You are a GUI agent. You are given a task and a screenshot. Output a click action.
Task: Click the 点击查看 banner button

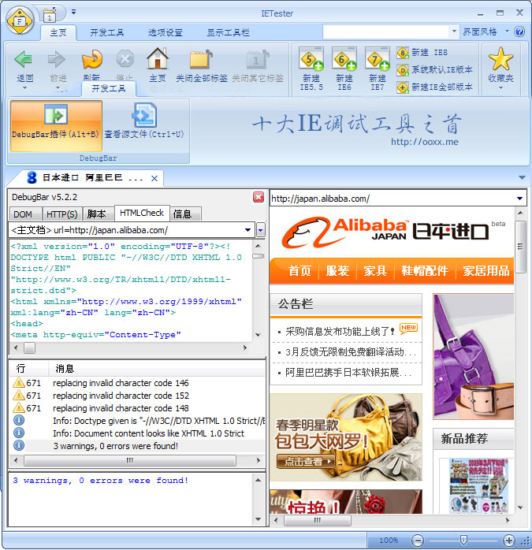[306, 461]
